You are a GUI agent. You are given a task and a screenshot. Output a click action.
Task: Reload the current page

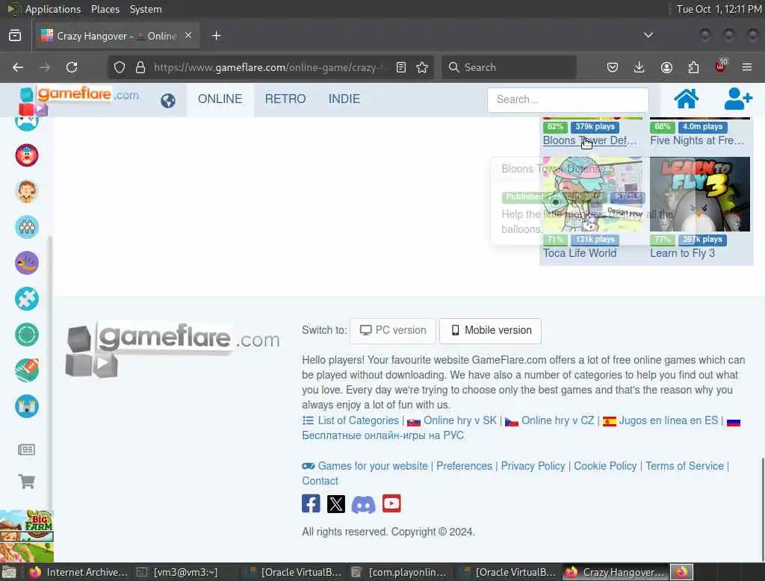(72, 67)
